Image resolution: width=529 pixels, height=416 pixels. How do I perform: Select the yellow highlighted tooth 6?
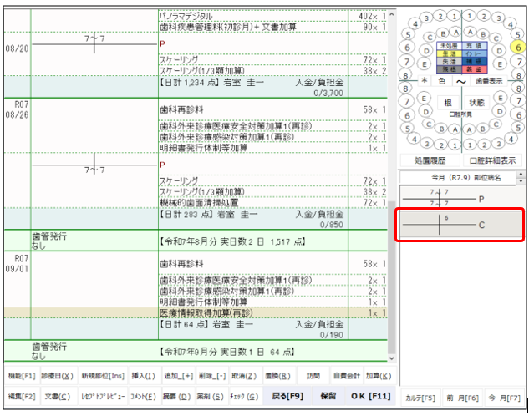pyautogui.click(x=519, y=48)
